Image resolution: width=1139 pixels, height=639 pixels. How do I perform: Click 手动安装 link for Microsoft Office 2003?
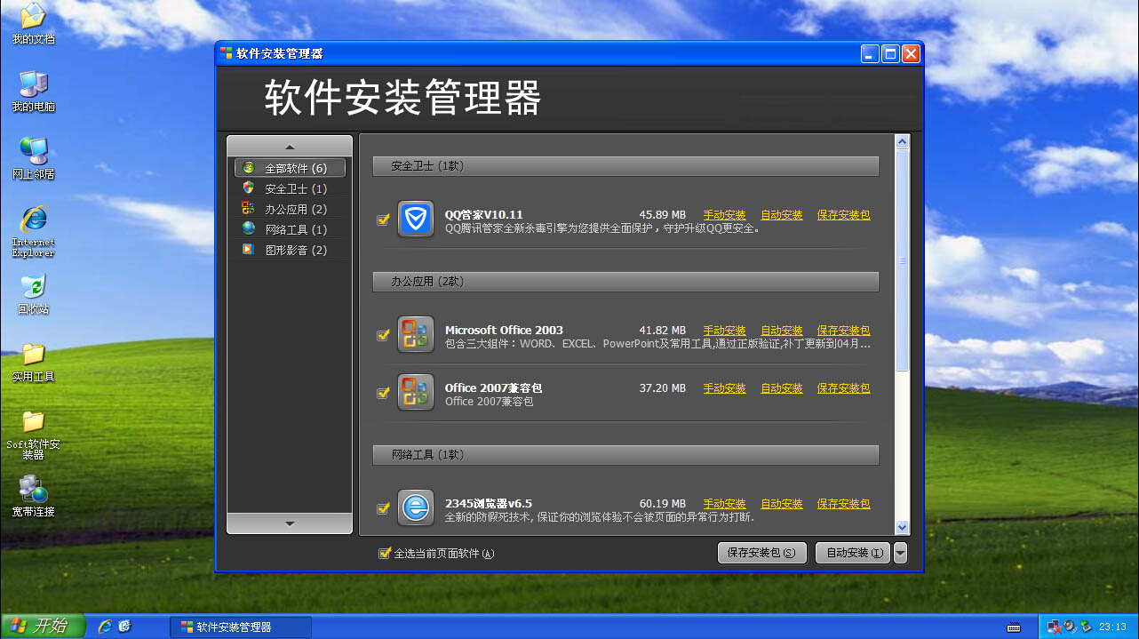725,331
